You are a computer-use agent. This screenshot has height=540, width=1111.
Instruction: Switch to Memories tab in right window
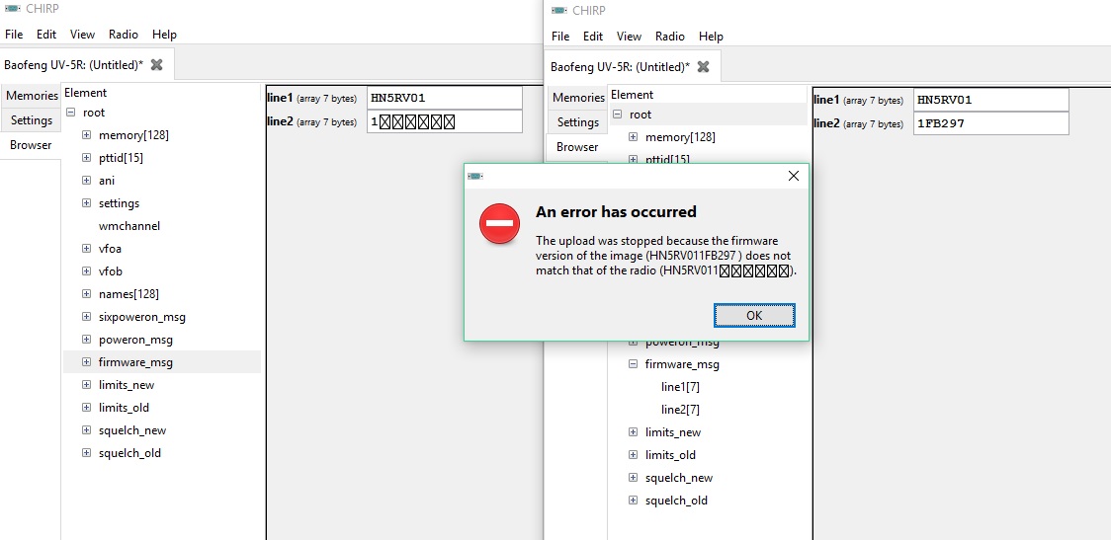(578, 98)
